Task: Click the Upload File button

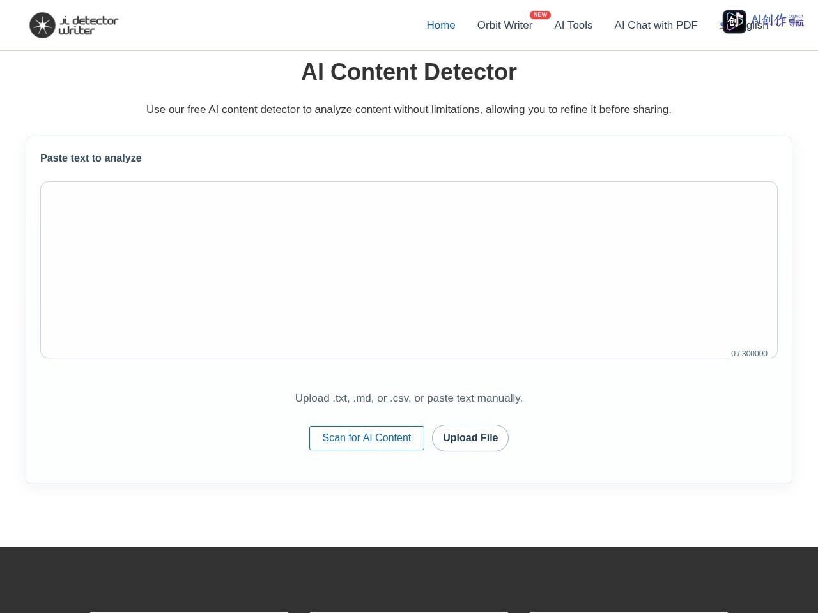Action: point(470,438)
